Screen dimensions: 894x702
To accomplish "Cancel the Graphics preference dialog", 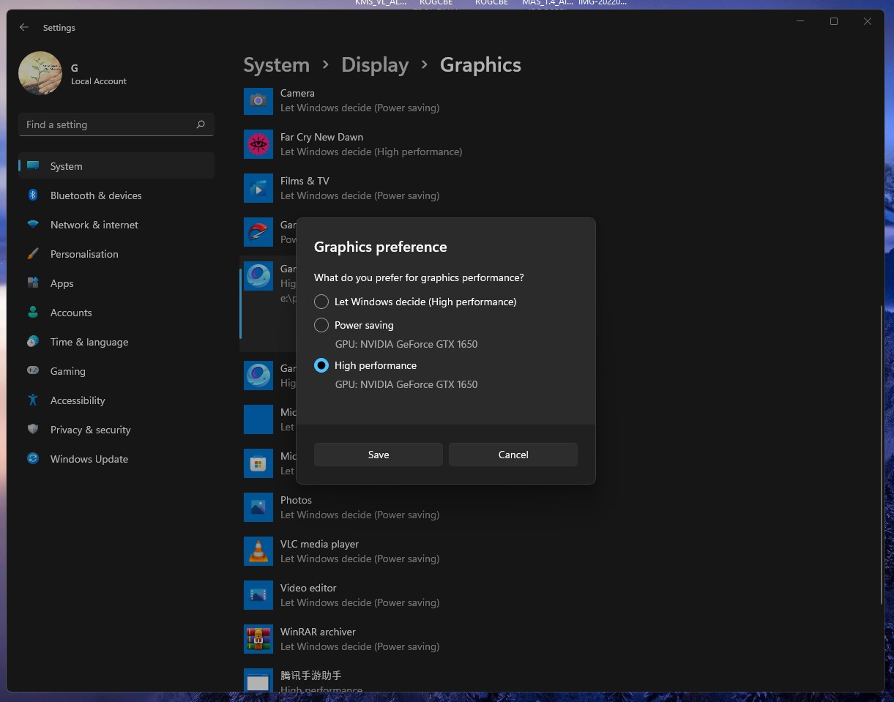I will (513, 455).
